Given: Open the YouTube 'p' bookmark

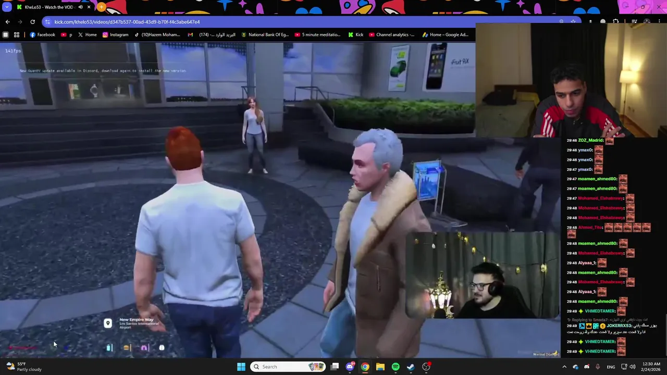Looking at the screenshot, I should point(67,35).
